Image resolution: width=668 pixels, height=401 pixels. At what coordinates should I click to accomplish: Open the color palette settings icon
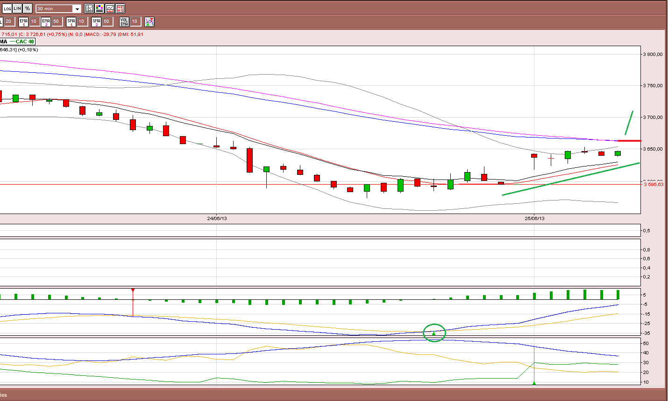click(x=99, y=8)
